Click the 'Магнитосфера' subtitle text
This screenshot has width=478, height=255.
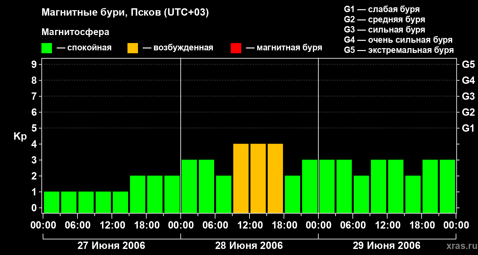point(75,32)
